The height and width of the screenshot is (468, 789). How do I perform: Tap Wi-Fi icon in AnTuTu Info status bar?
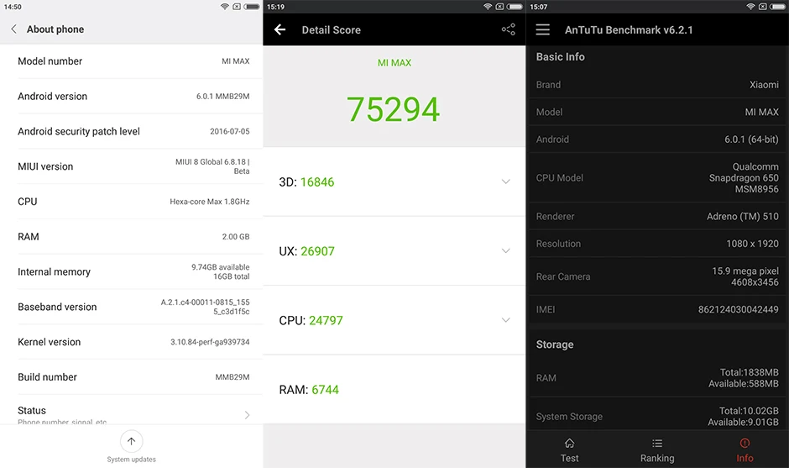click(x=750, y=7)
